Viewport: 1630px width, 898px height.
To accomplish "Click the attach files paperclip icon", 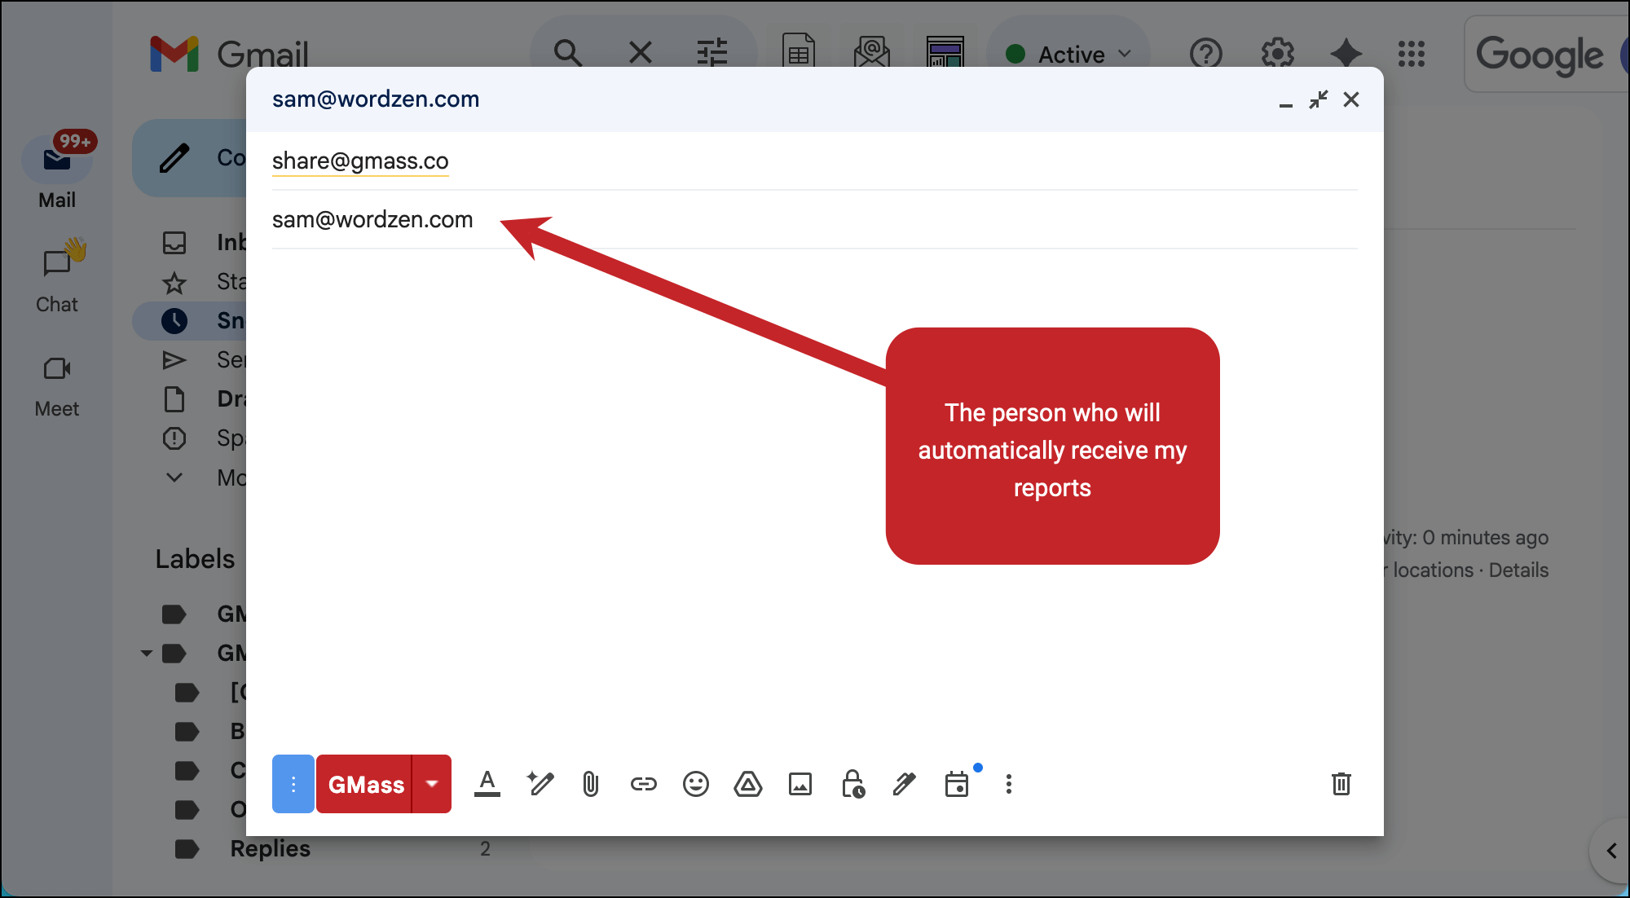I will point(591,785).
